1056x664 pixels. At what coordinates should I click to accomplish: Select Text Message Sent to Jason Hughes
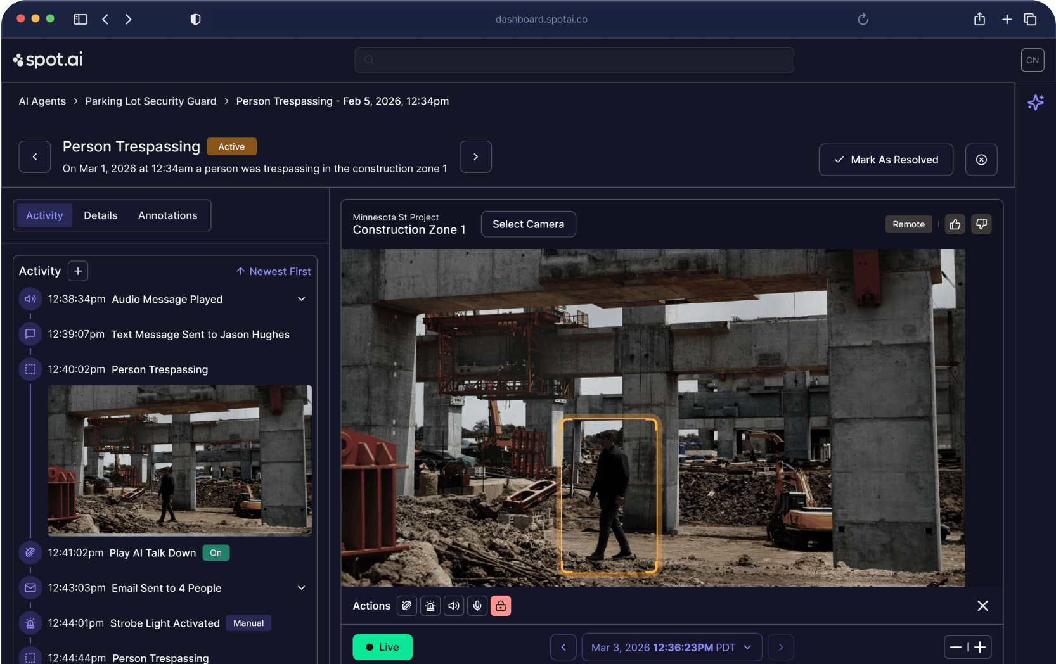tap(200, 335)
